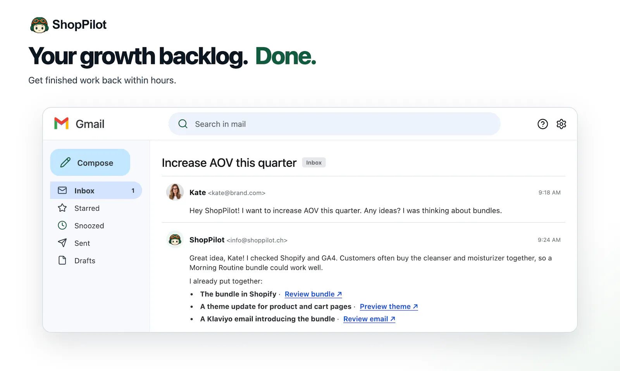
Task: Click Kate's profile avatar
Action: click(175, 192)
